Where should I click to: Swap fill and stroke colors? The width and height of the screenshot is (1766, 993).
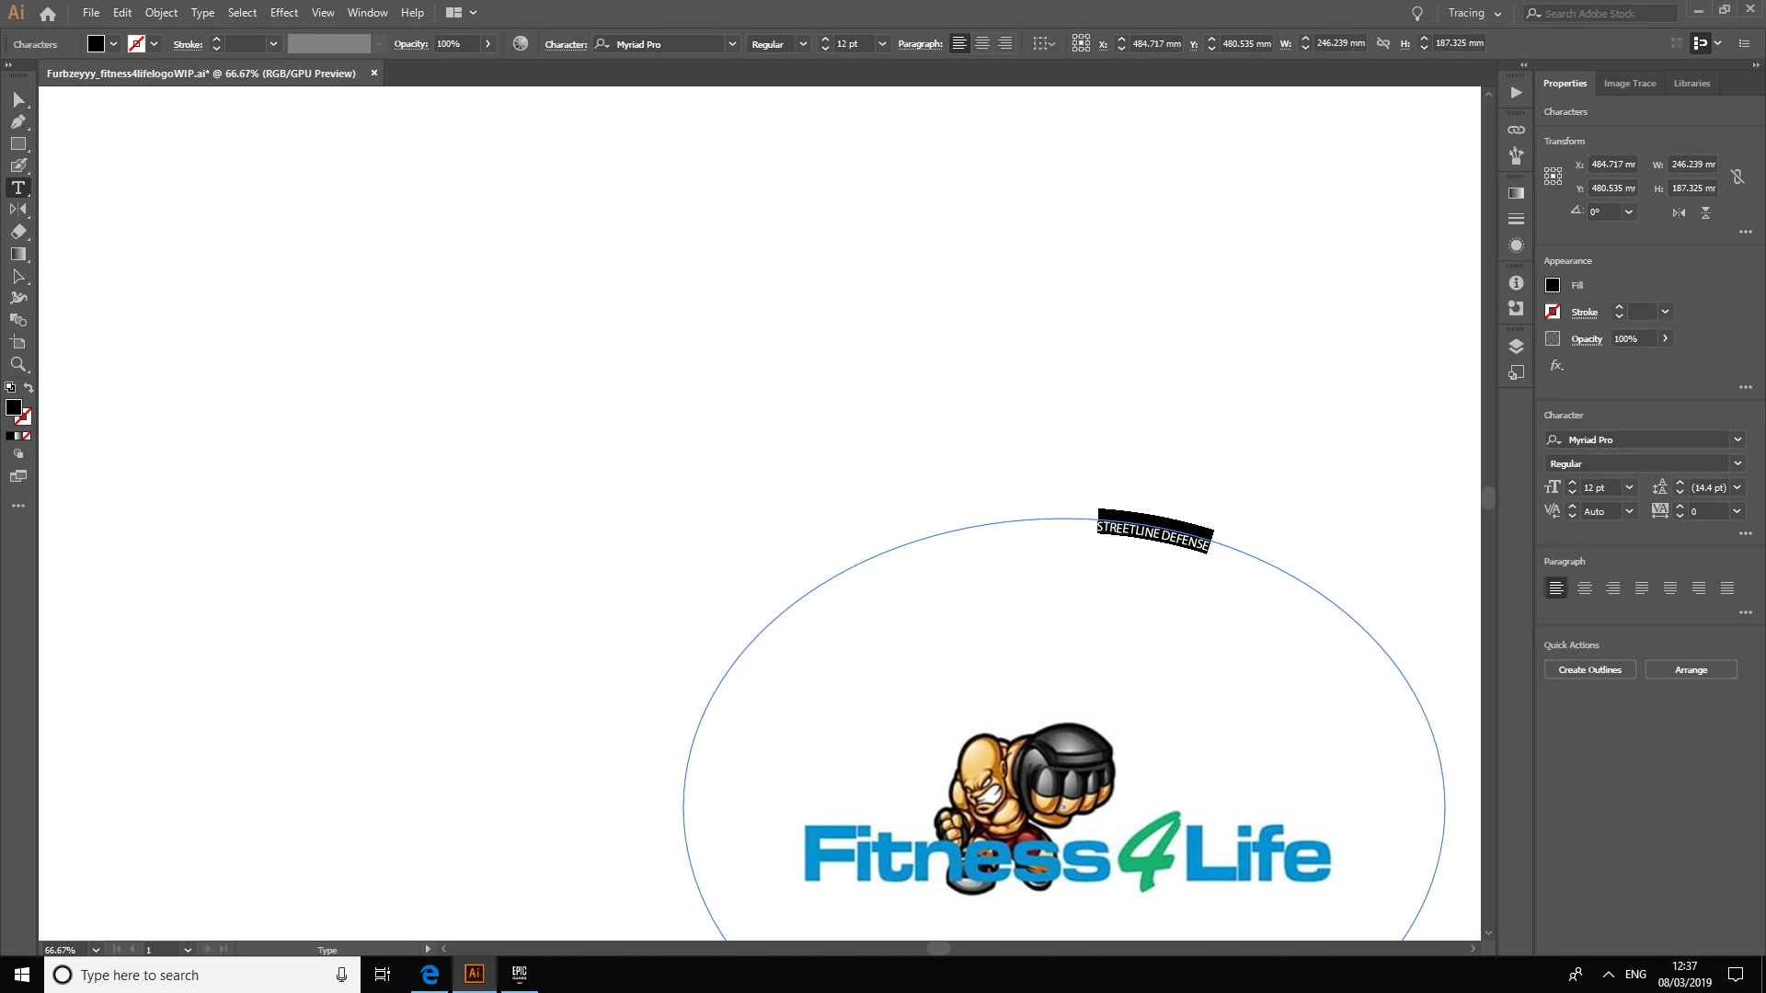click(29, 388)
